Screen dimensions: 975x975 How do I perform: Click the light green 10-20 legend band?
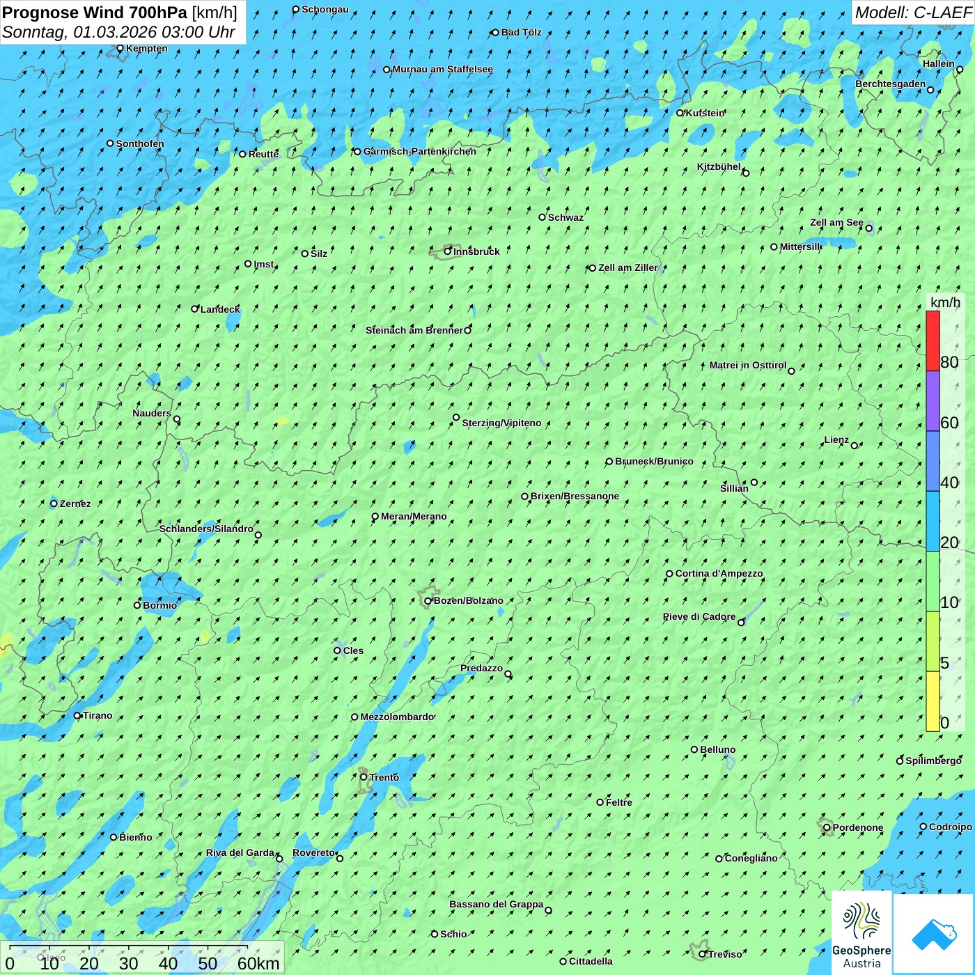933,581
